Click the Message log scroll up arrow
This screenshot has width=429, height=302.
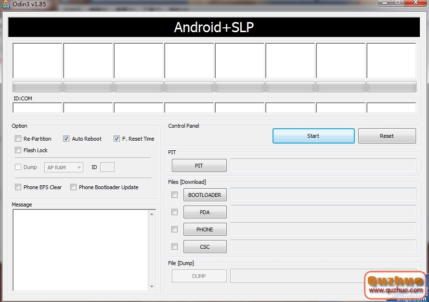click(152, 214)
